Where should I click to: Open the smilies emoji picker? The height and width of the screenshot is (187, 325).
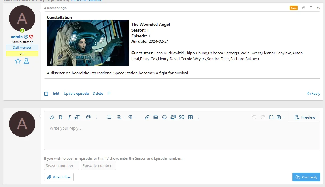click(x=164, y=117)
